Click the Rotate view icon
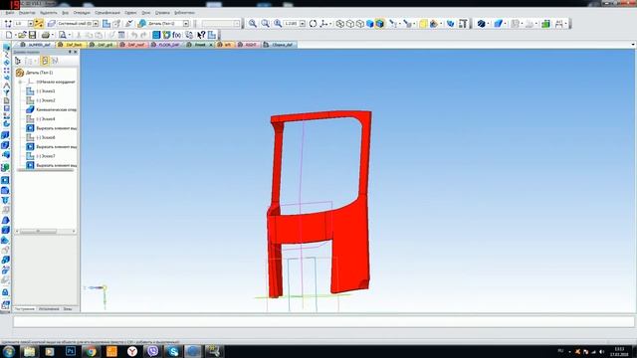Image resolution: width=637 pixels, height=358 pixels. pyautogui.click(x=313, y=24)
